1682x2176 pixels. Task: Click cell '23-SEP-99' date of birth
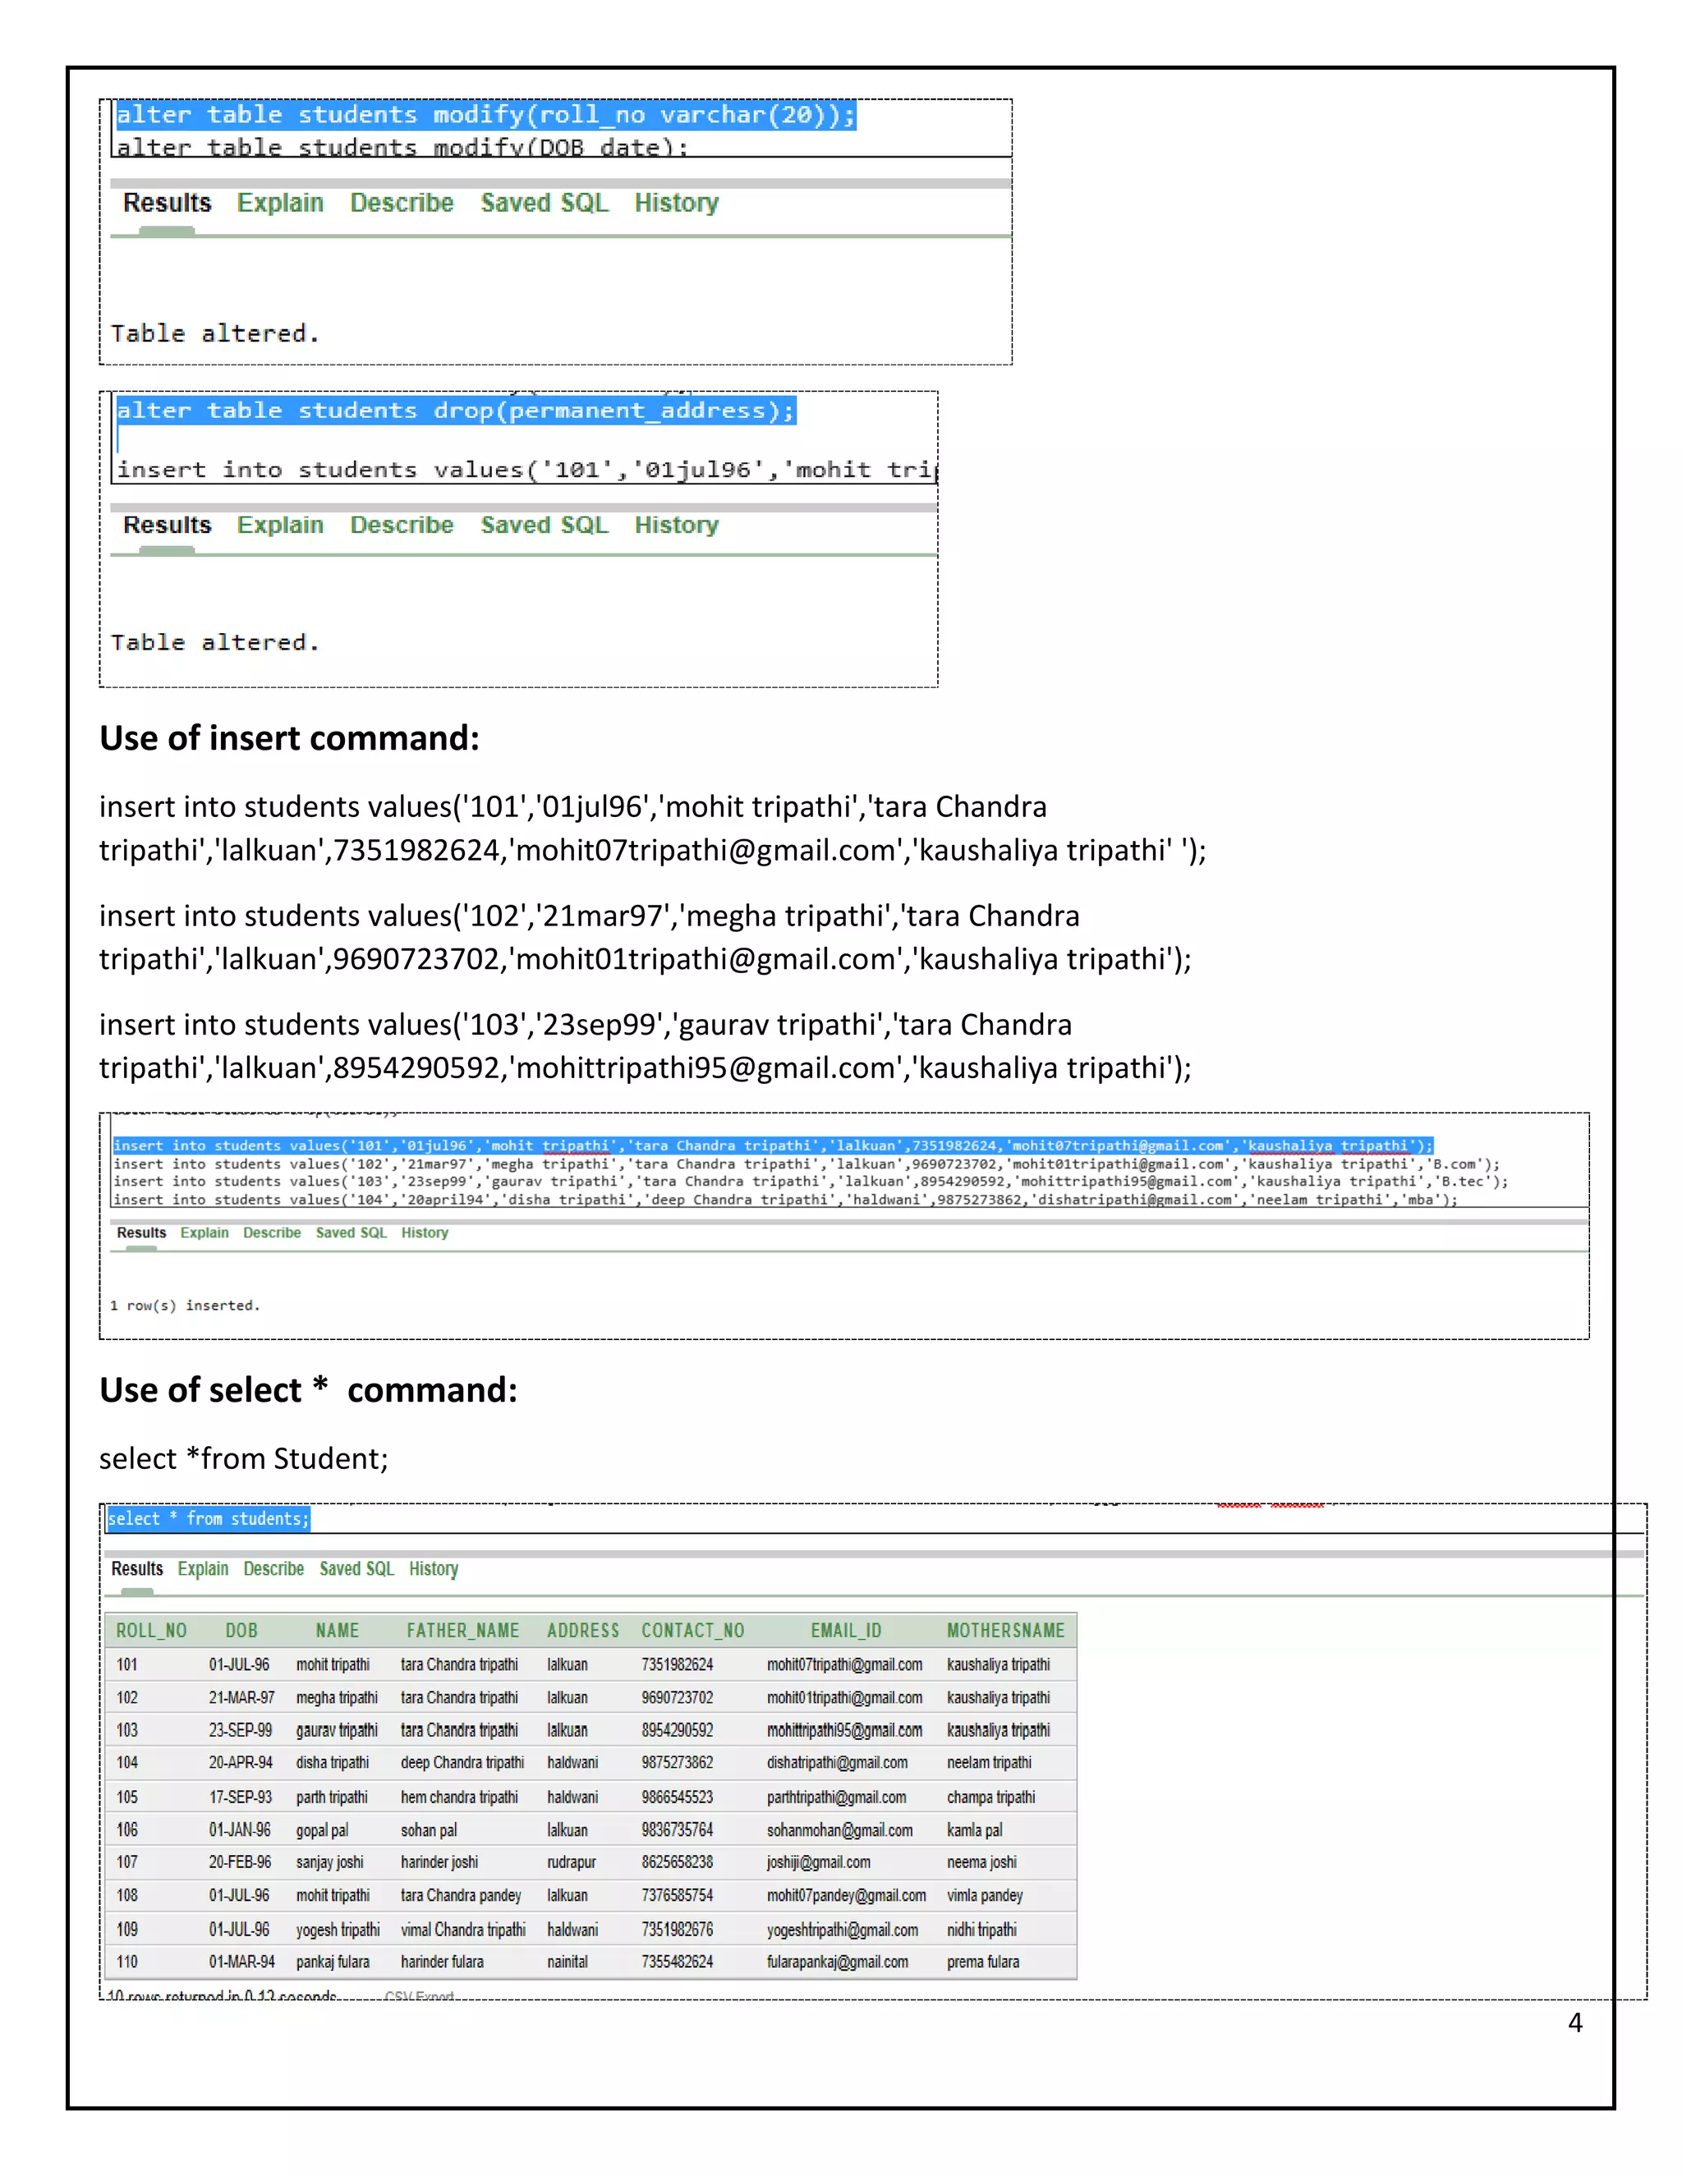[240, 1729]
